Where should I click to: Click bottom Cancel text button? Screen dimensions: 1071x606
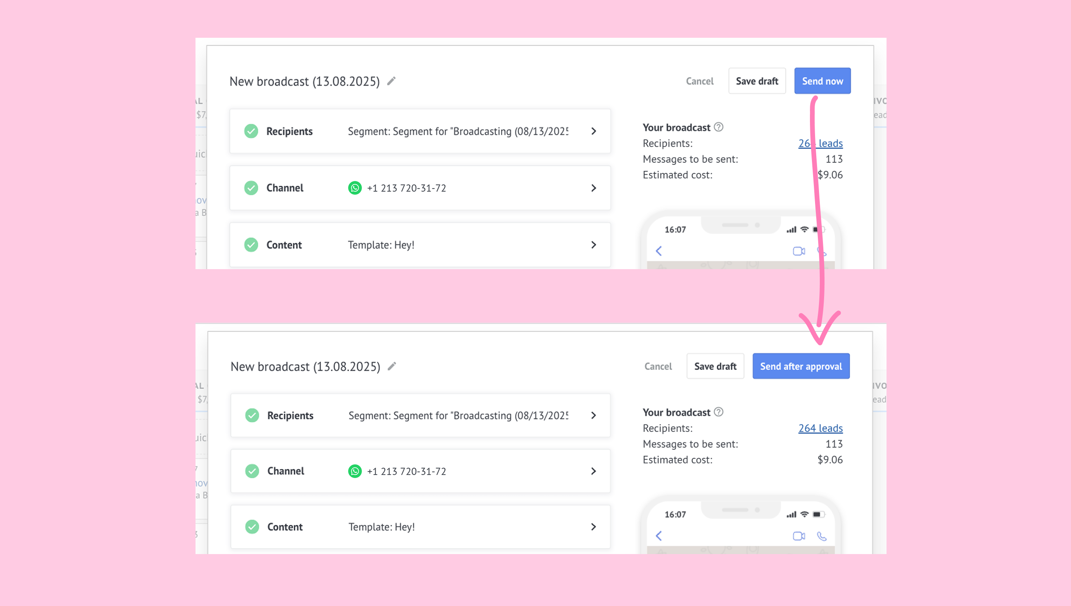pyautogui.click(x=658, y=366)
